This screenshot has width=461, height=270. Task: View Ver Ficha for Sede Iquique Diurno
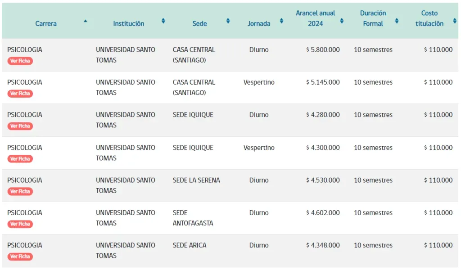click(20, 126)
